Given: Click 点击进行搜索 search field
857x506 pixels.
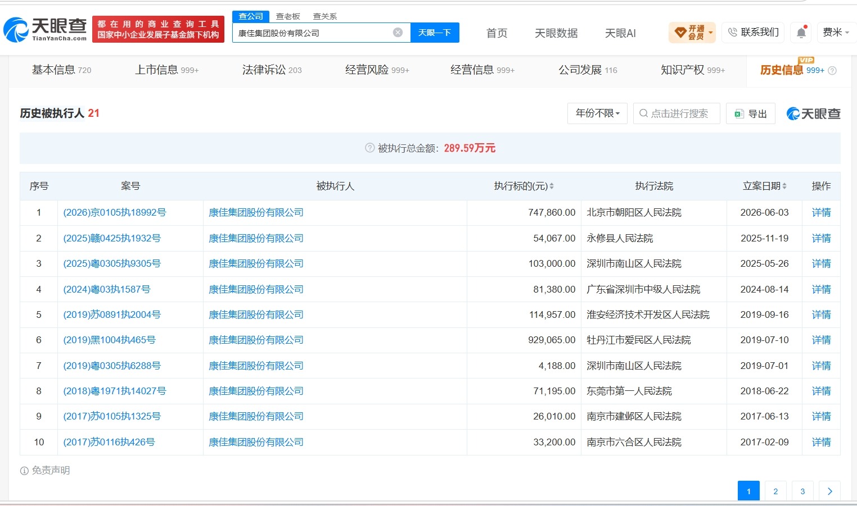Looking at the screenshot, I should [676, 113].
